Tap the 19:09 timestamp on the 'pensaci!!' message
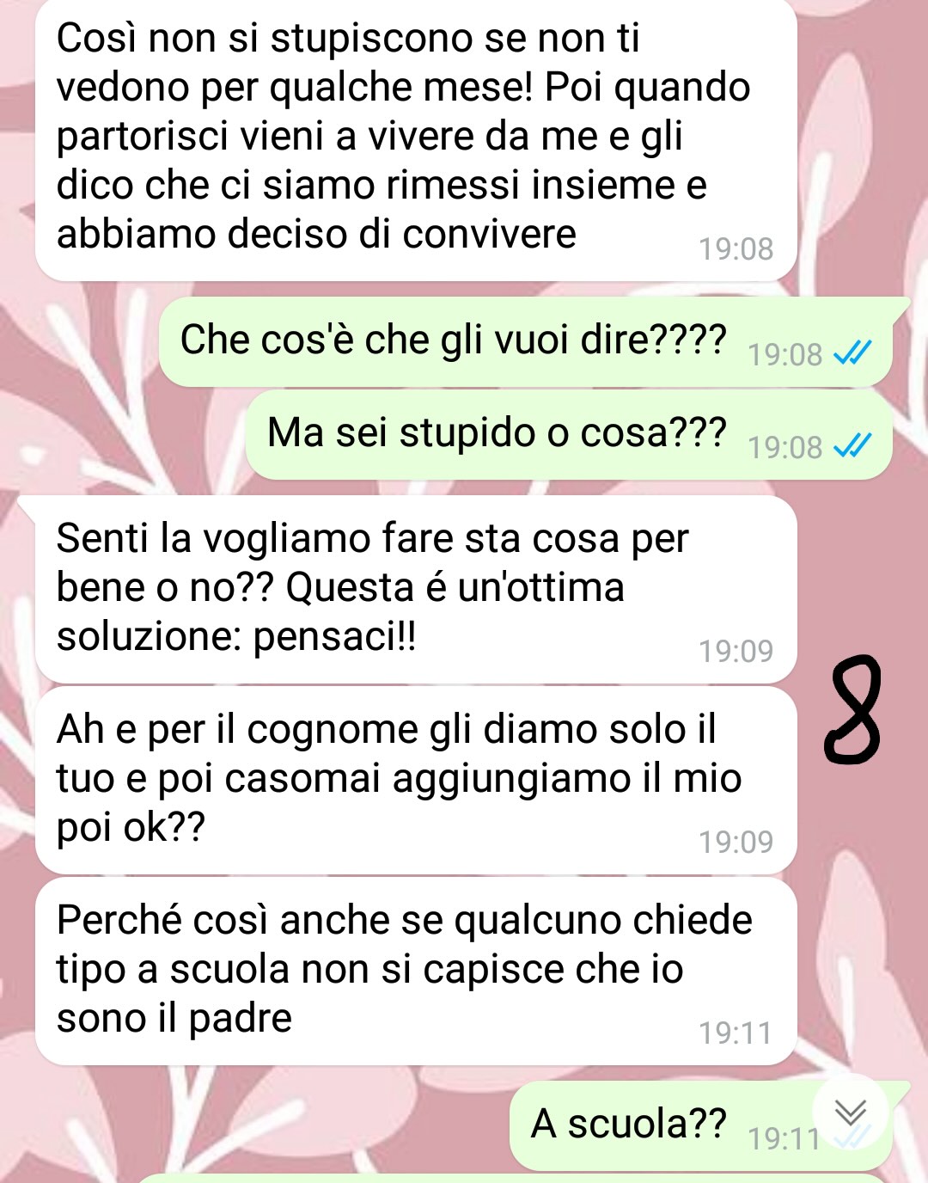The width and height of the screenshot is (928, 1183). click(736, 652)
